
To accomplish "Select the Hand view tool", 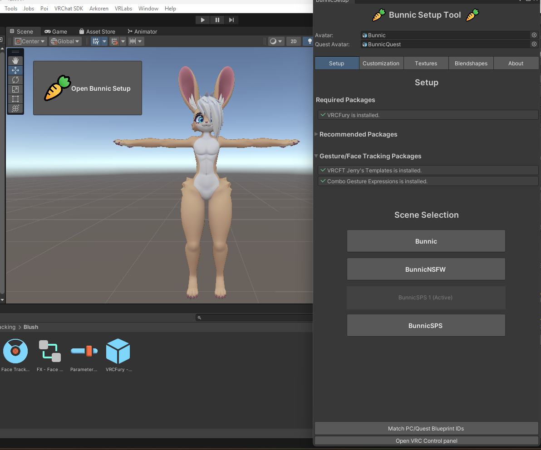I will point(15,61).
